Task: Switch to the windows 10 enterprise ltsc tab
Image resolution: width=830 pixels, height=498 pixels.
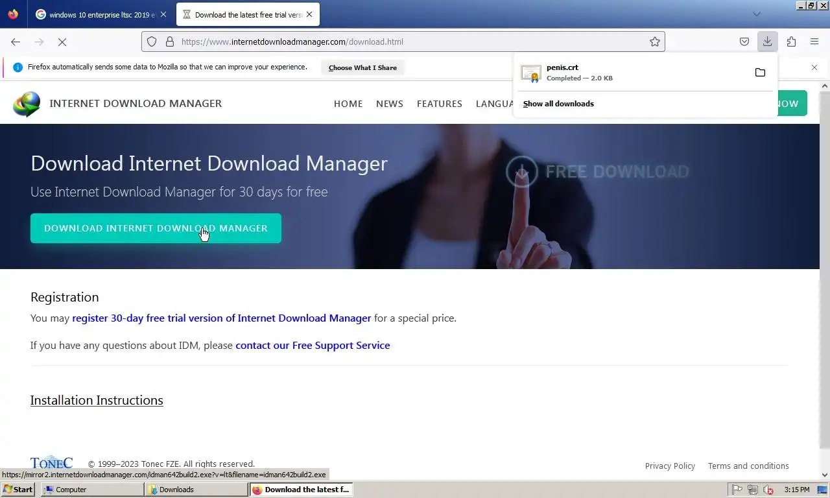Action: tap(102, 14)
